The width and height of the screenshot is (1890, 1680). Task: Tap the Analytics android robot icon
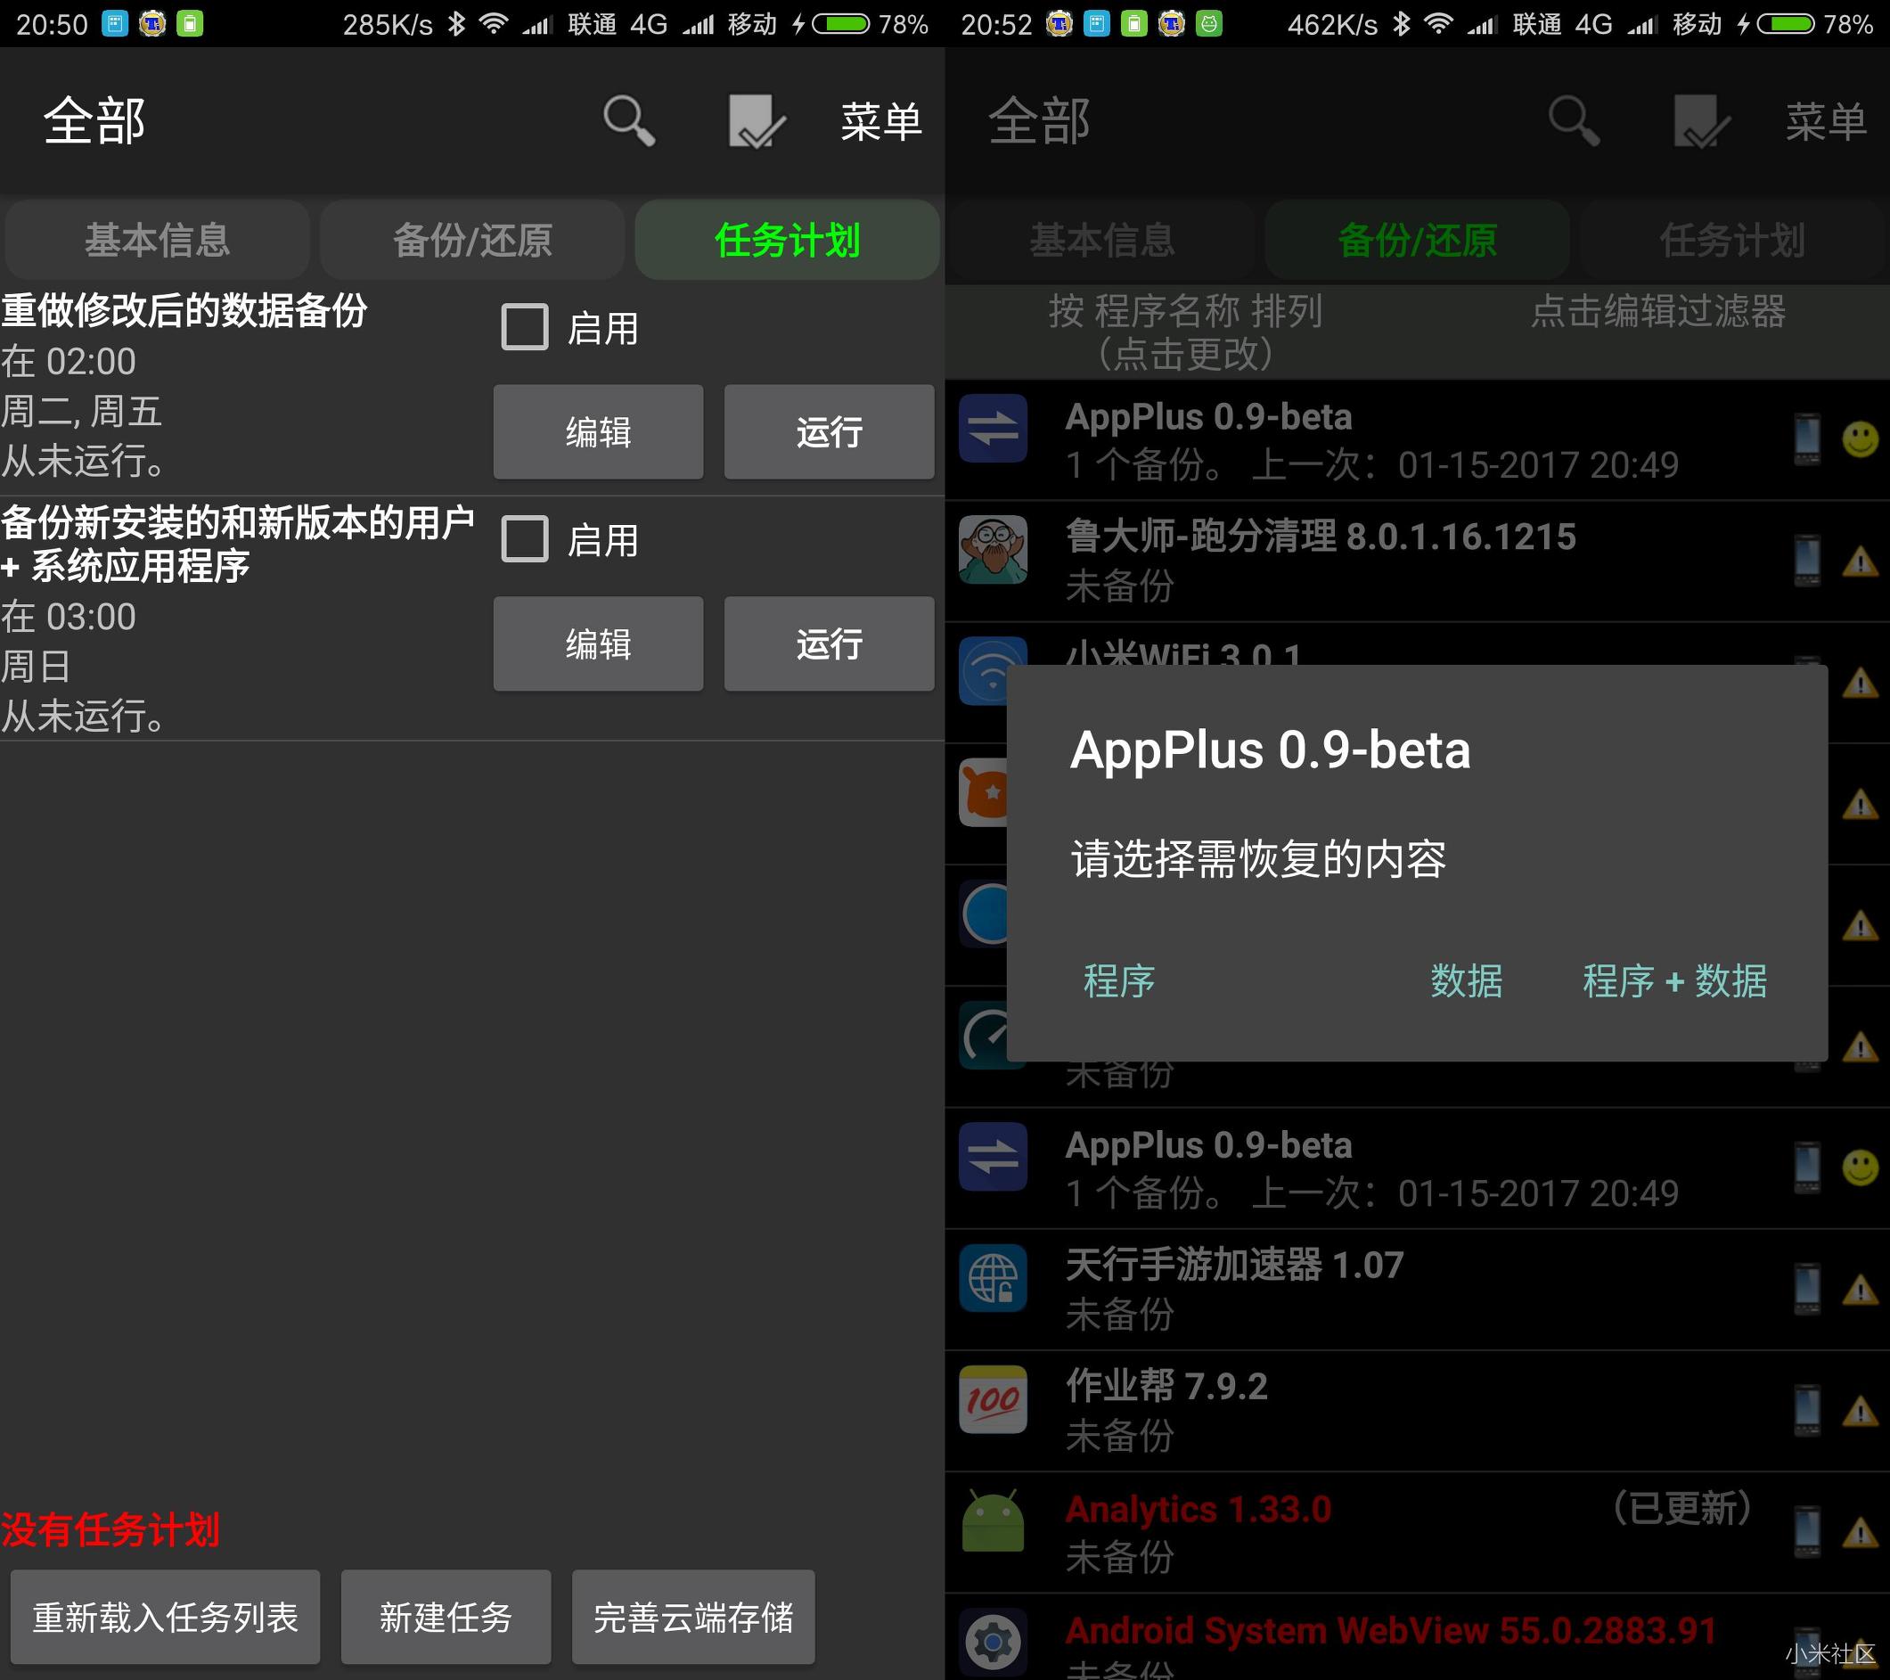pos(993,1521)
